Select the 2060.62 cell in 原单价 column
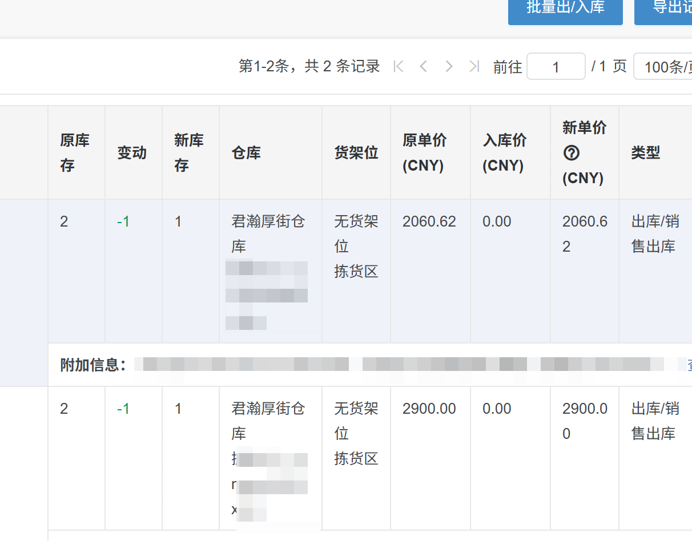Screen dimensions: 692x541 (429, 222)
